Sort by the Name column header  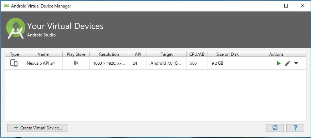43,54
